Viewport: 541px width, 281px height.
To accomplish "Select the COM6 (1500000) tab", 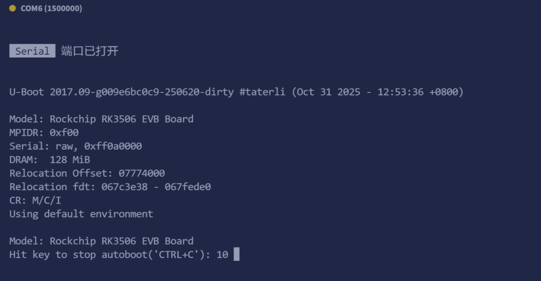I will 51,8.
